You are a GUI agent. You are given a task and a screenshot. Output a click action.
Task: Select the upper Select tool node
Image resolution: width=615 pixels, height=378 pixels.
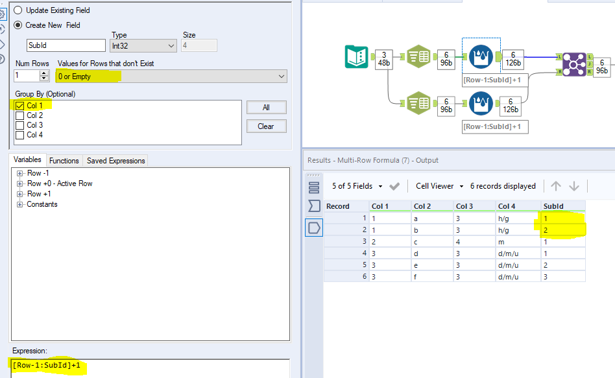click(x=418, y=57)
